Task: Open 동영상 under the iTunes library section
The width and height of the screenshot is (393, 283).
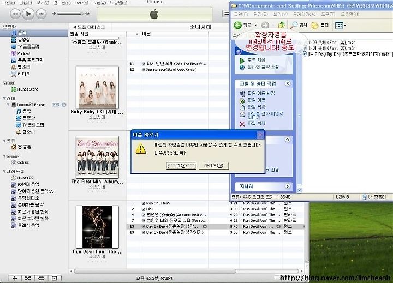Action: pos(24,40)
